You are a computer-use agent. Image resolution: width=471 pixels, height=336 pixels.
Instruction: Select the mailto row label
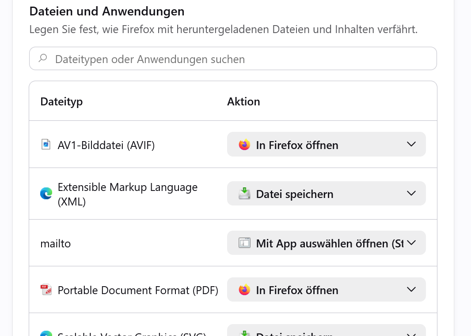(56, 243)
